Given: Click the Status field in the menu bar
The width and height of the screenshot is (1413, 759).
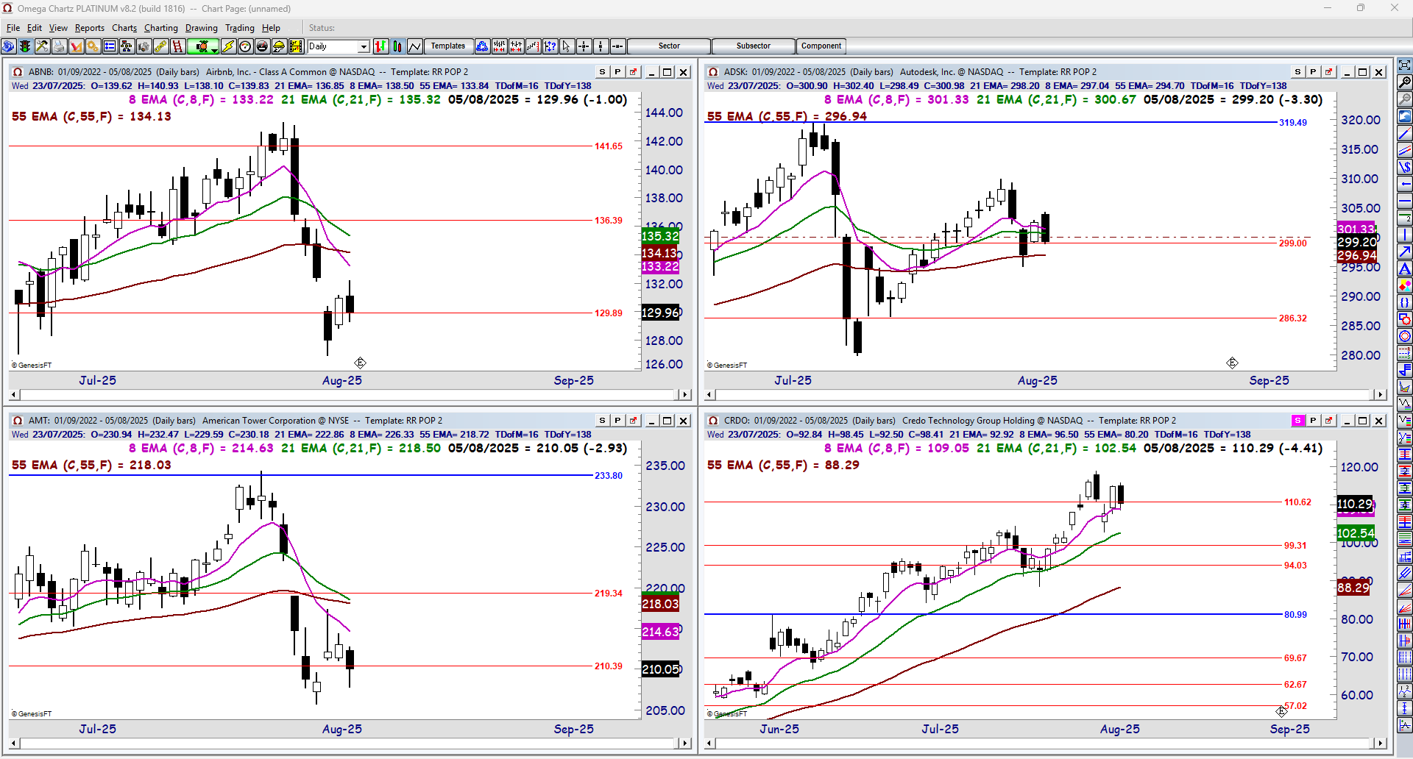Looking at the screenshot, I should pos(322,28).
